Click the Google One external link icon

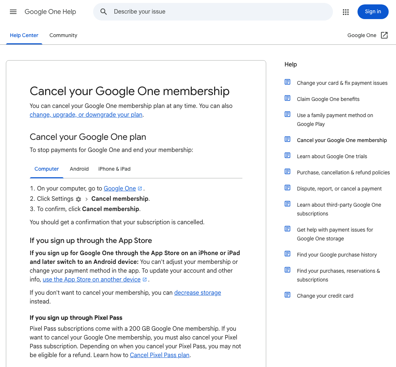click(x=384, y=35)
